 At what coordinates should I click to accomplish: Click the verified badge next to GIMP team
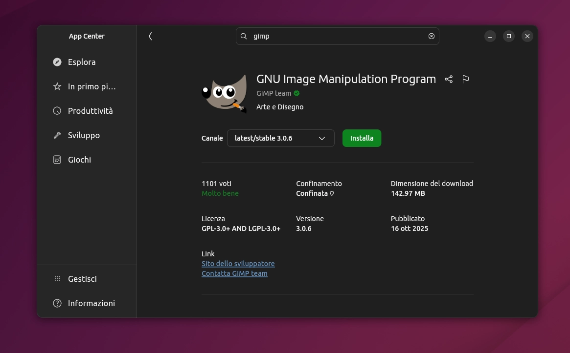tap(296, 93)
